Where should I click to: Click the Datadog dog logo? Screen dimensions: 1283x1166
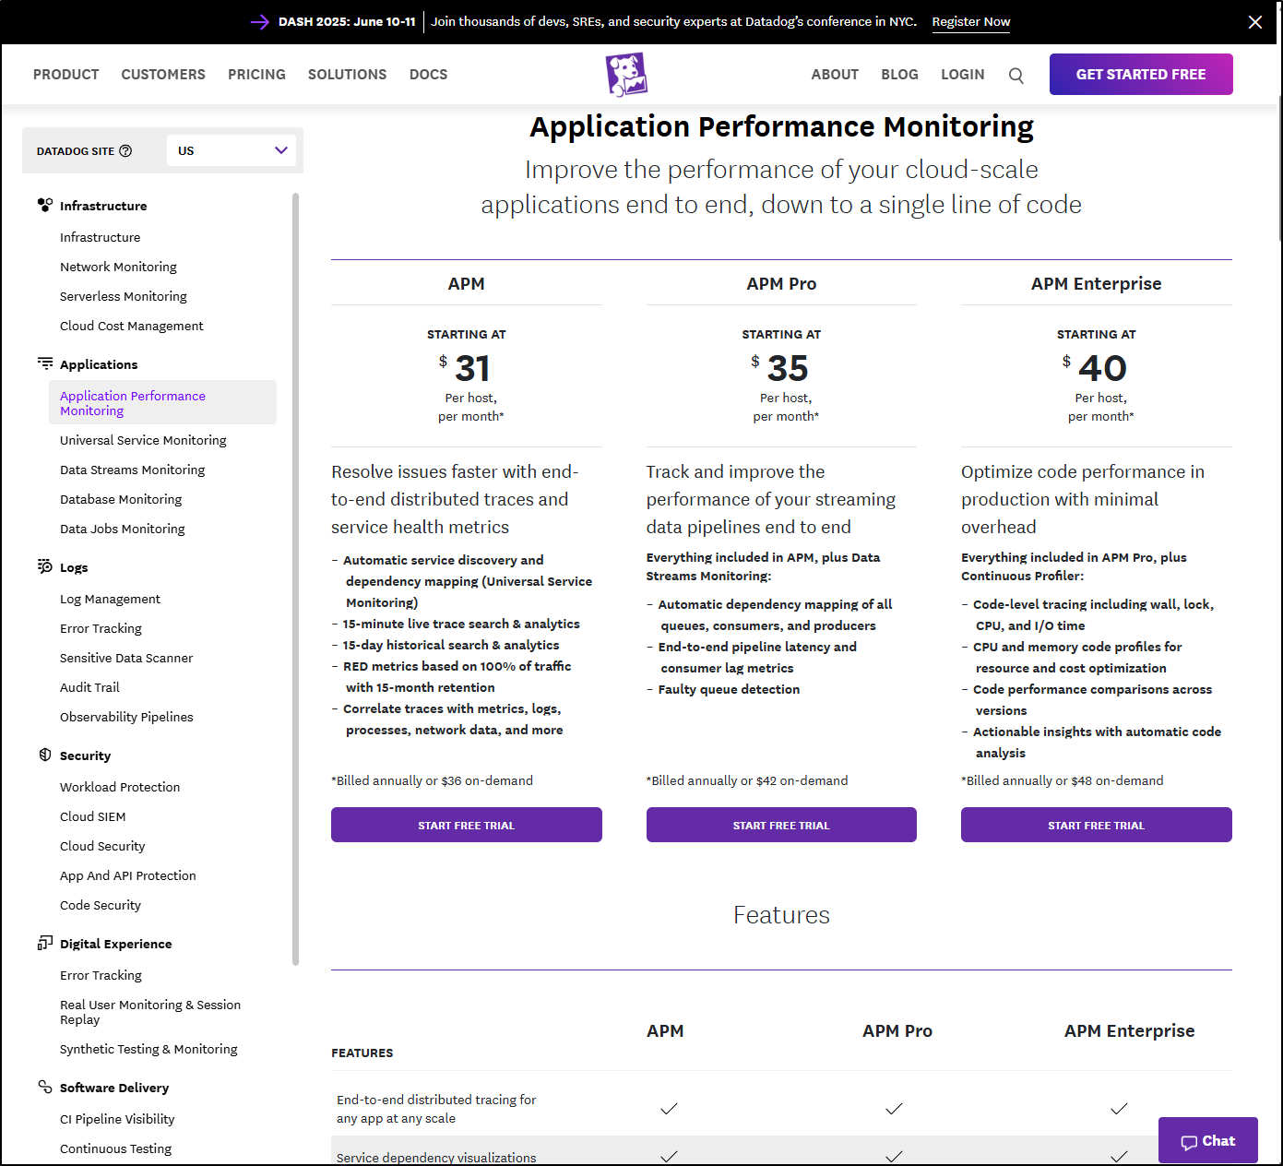coord(626,75)
